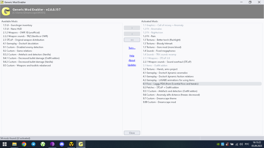Open the Updates link
Screen dimensions: 264x148
point(132,65)
